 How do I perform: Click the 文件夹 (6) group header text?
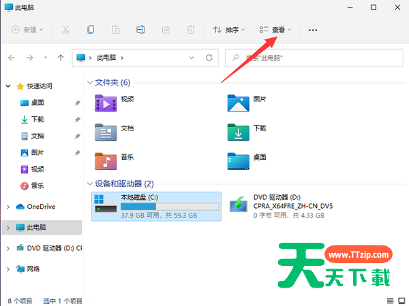click(x=112, y=82)
